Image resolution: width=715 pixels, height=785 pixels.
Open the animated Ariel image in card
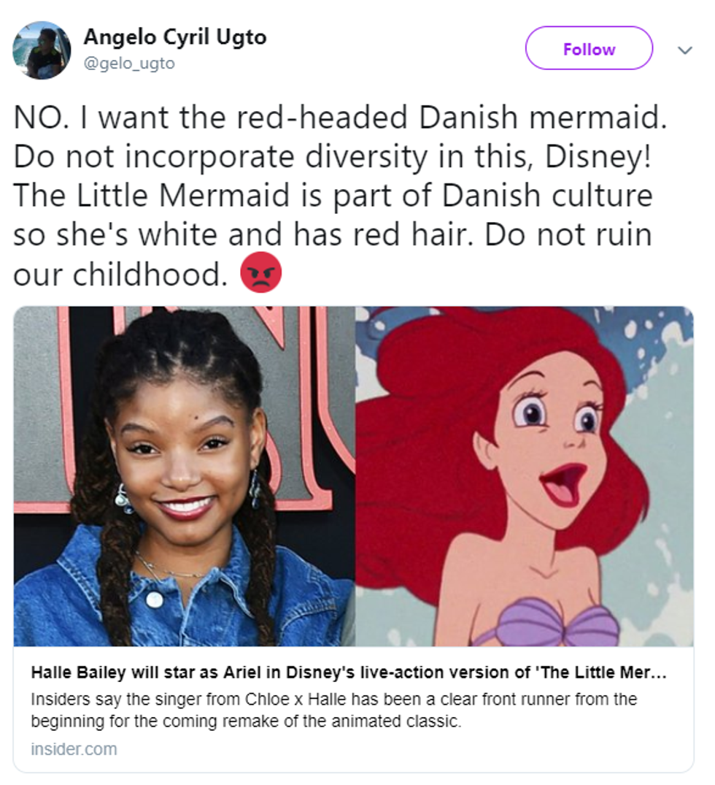[x=525, y=476]
